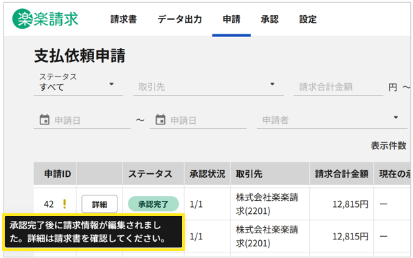Open the 設定 menu
The height and width of the screenshot is (258, 413).
[308, 19]
